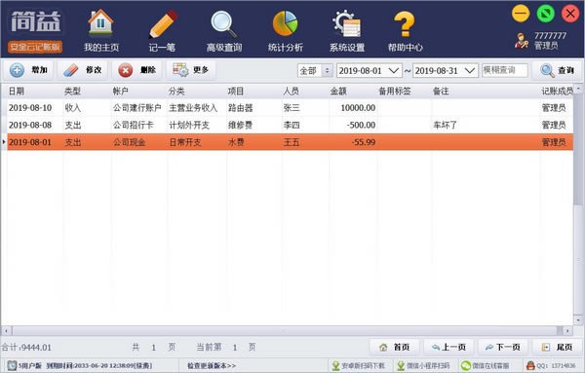Click 公司现金 account cell
The width and height of the screenshot is (585, 373).
(x=129, y=142)
